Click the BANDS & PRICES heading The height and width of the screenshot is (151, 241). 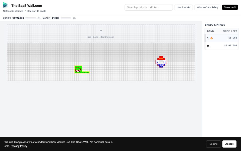215,25
